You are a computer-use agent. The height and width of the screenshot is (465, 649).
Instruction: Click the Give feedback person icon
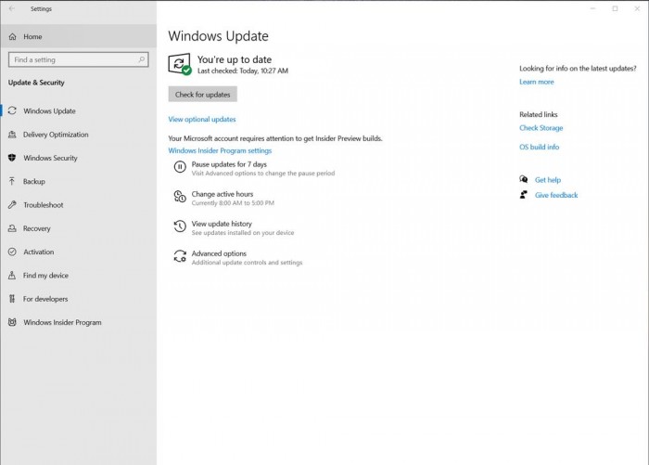(524, 194)
